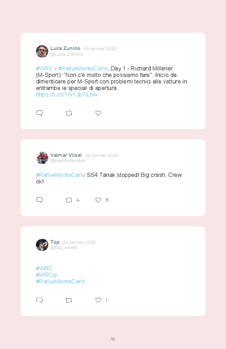Like Top's tweet showing 1 like
This screenshot has width=226, height=349.
(98, 300)
